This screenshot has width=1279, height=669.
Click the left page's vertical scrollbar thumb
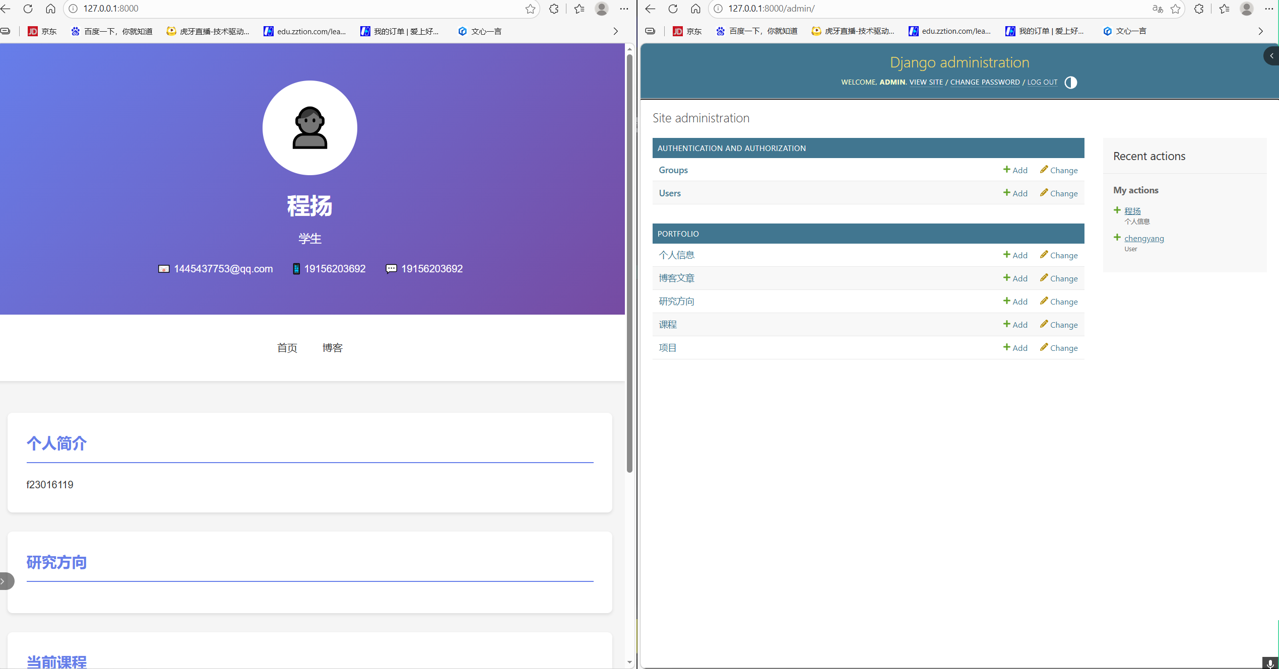[x=629, y=262]
